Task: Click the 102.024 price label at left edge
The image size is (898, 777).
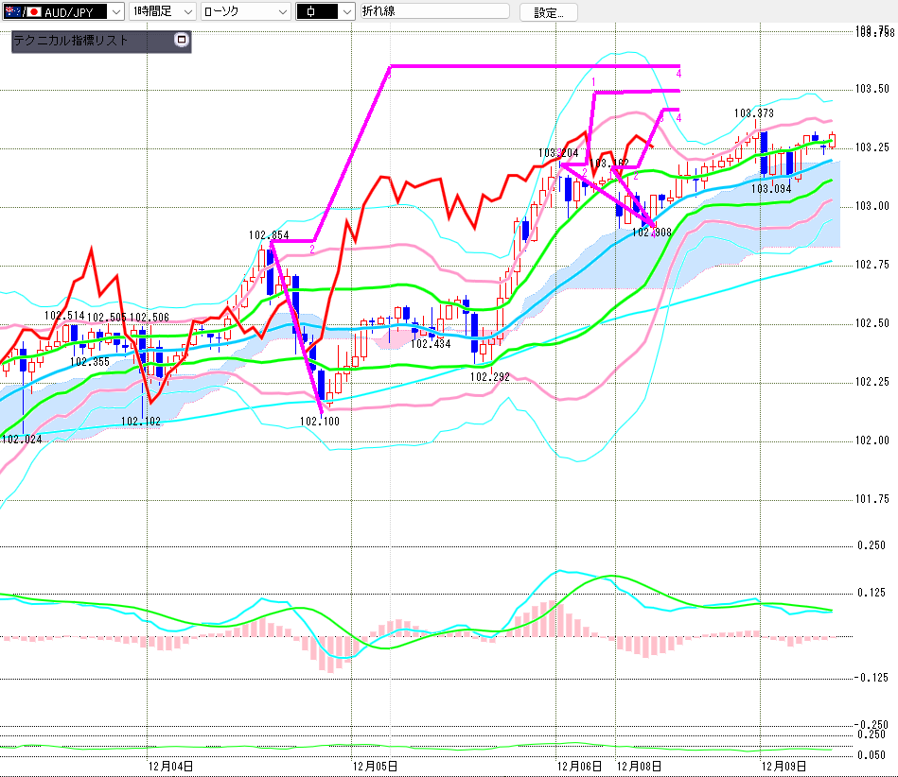Action: (22, 439)
